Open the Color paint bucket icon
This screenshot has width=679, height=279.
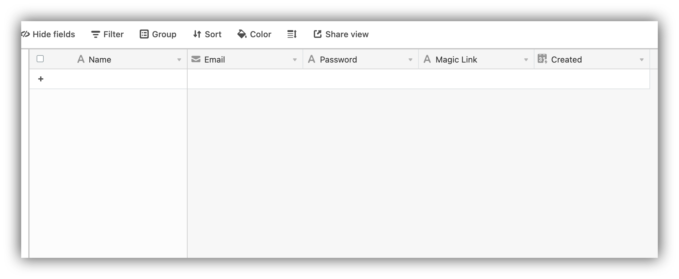click(x=241, y=34)
